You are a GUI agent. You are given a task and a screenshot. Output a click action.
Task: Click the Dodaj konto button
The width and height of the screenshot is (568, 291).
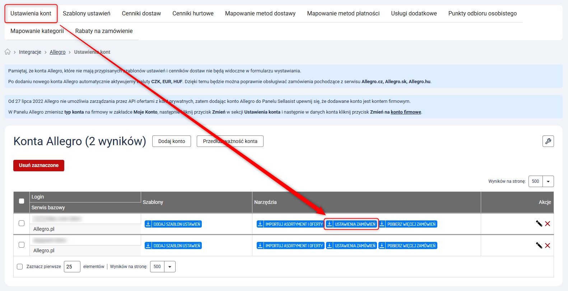[x=172, y=141]
